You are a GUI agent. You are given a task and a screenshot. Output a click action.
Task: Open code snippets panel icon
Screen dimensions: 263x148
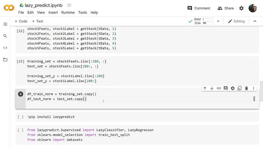point(5,48)
